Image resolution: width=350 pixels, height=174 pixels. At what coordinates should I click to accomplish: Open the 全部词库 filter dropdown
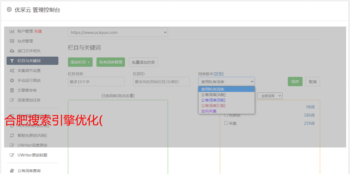pos(270,96)
